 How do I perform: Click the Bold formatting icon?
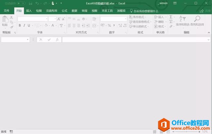20,25
